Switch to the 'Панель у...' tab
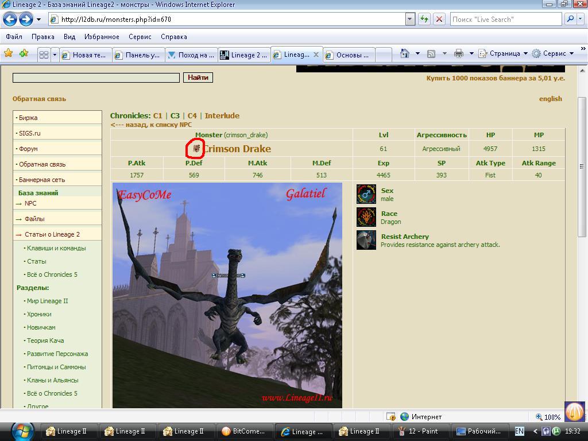This screenshot has width=588, height=441. point(138,55)
